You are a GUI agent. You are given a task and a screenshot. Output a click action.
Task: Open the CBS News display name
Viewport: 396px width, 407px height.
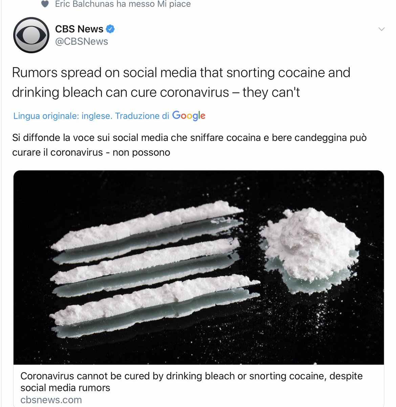[x=79, y=29]
